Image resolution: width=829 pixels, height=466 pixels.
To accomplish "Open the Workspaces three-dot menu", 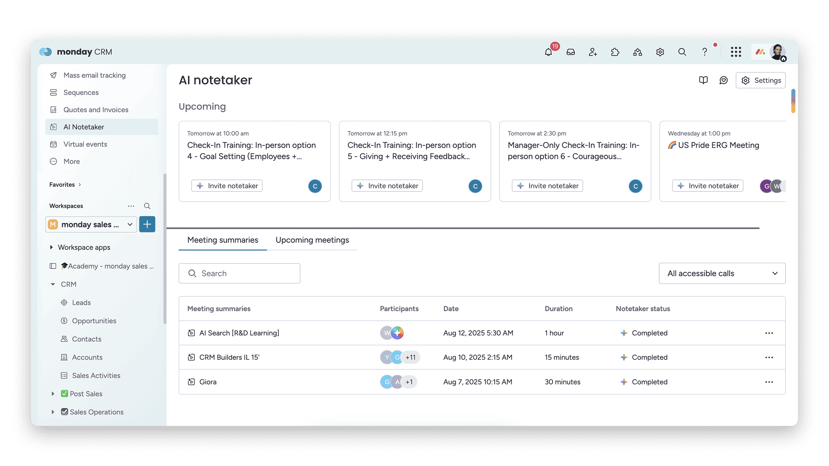I will tap(131, 206).
